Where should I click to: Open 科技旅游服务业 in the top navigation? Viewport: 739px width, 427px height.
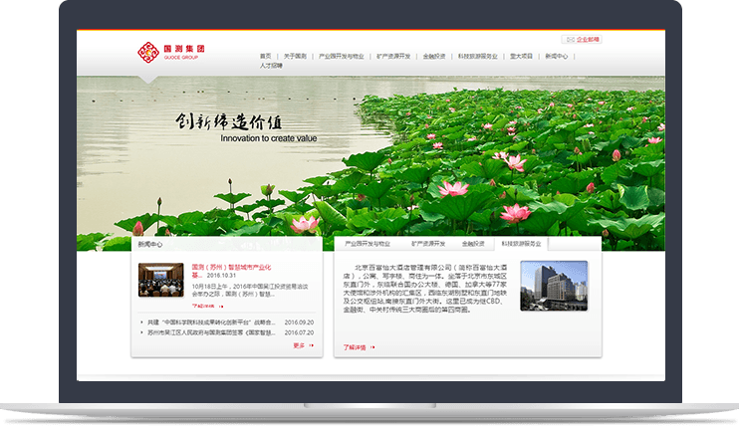(x=477, y=56)
